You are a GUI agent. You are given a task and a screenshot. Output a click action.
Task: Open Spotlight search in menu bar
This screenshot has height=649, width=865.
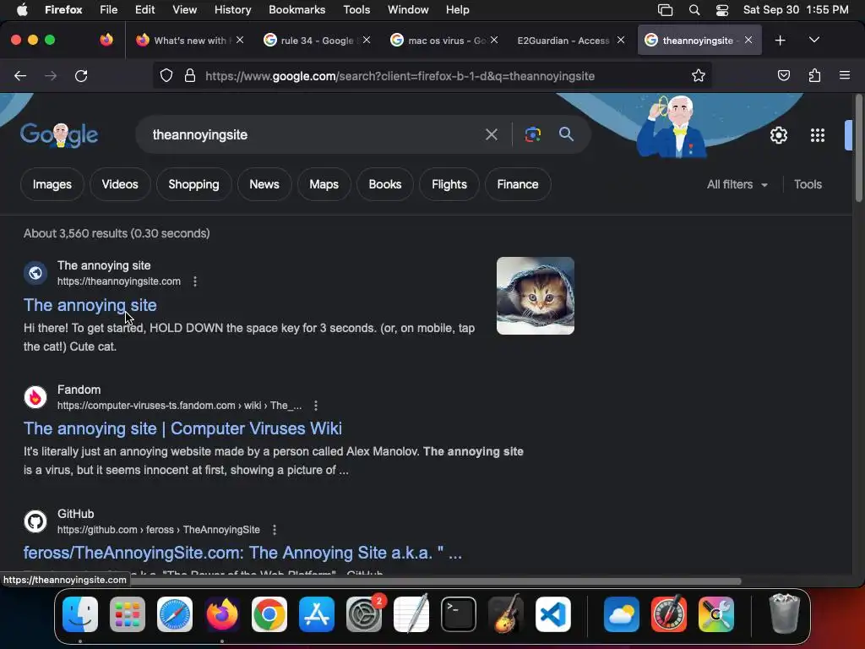694,10
